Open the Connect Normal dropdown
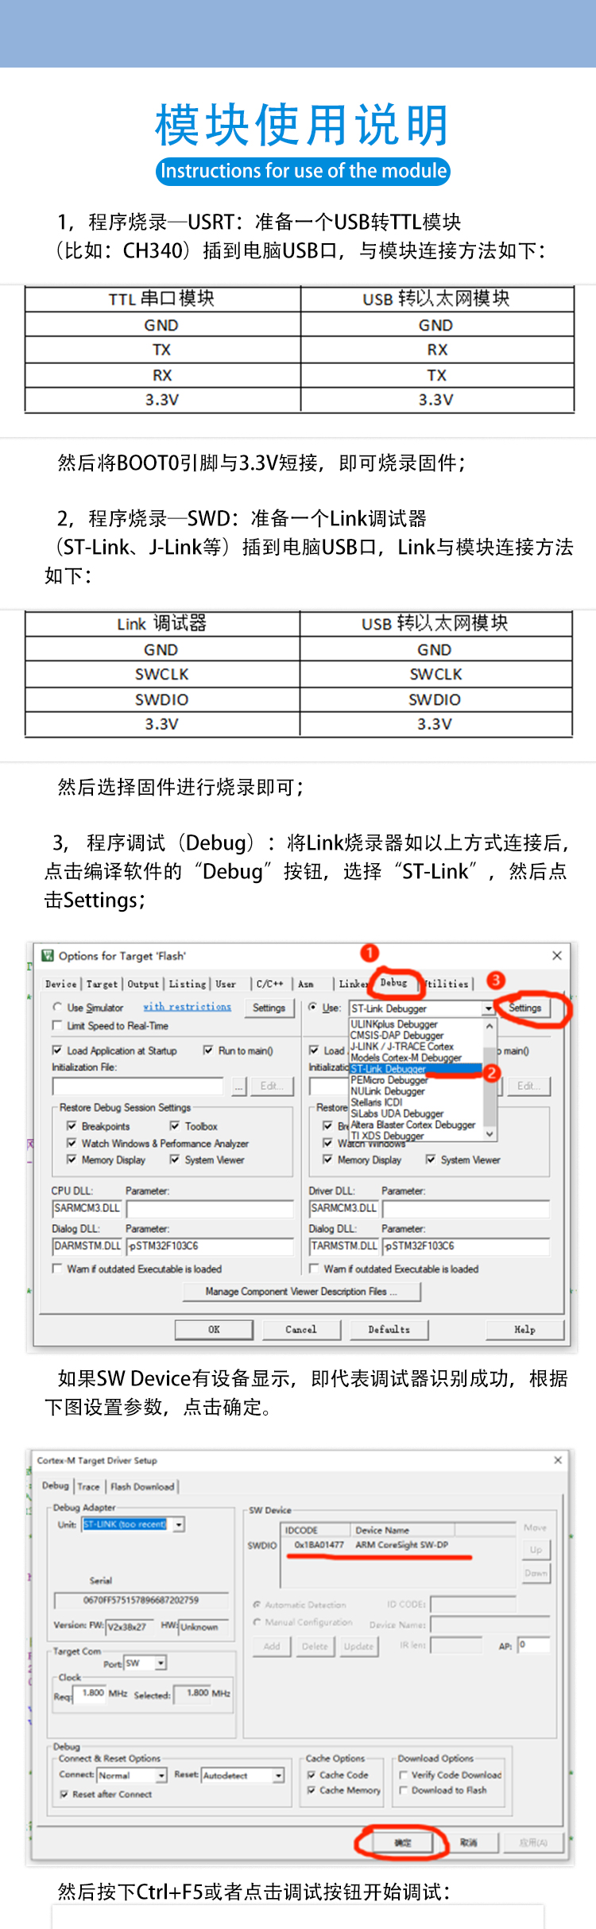596x1929 pixels. tap(161, 1775)
